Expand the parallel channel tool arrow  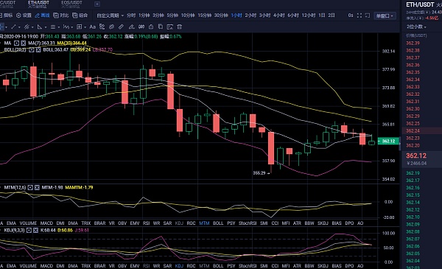click(32, 27)
